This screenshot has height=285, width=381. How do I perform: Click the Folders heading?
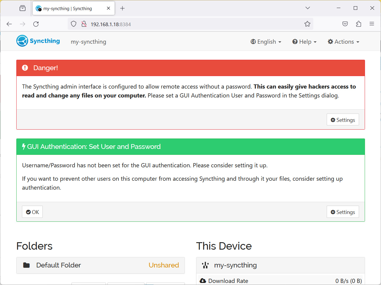click(34, 246)
